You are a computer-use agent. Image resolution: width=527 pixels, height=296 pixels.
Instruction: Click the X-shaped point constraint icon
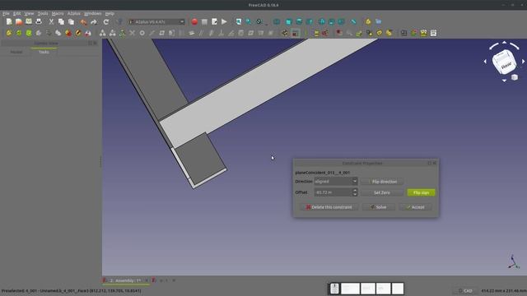(132, 33)
